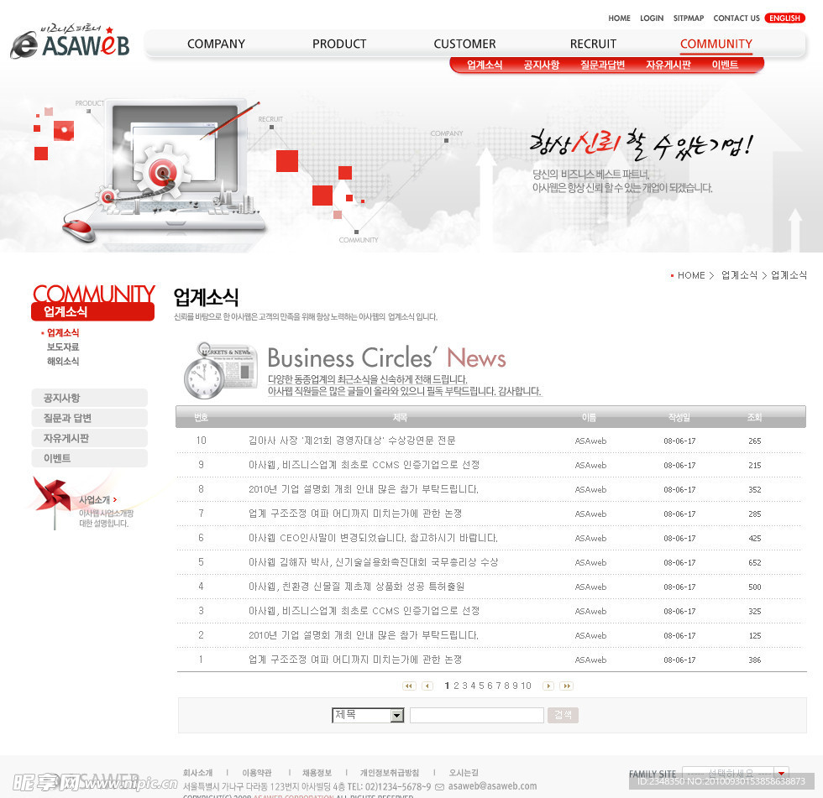
Task: Open the COMPANY main menu
Action: [x=216, y=44]
